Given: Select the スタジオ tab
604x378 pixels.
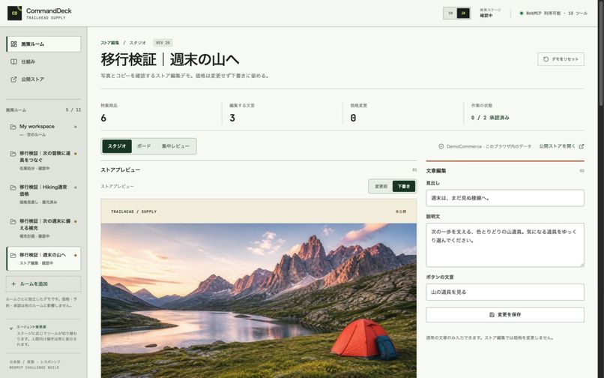Looking at the screenshot, I should click(x=117, y=146).
